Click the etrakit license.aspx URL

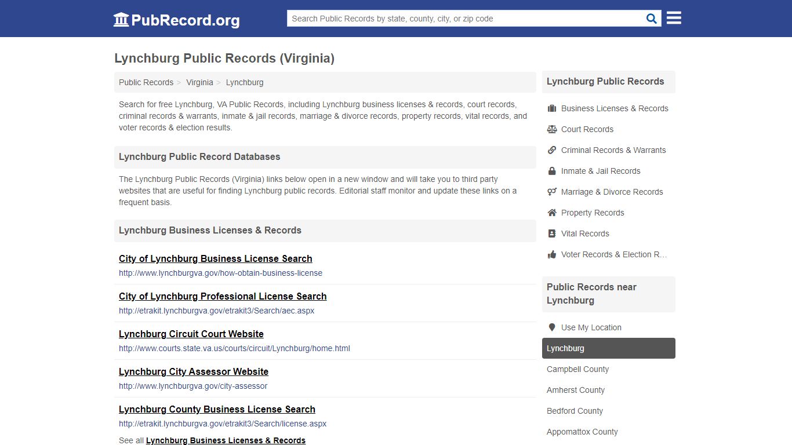click(223, 424)
